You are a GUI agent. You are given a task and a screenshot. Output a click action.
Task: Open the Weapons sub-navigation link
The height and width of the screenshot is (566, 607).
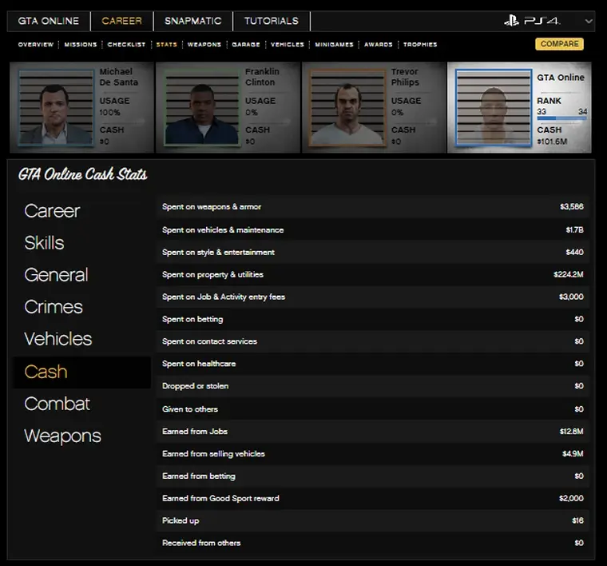[204, 45]
